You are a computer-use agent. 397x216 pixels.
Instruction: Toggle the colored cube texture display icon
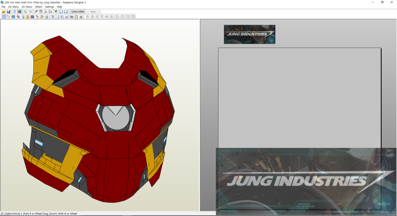coord(19,12)
